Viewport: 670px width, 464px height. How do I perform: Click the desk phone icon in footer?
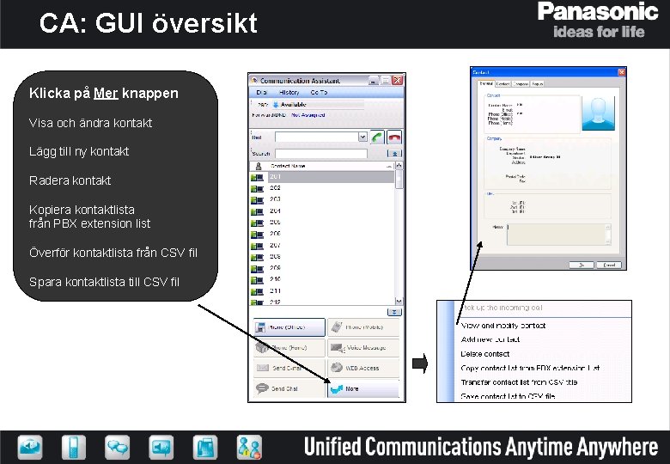pos(205,447)
